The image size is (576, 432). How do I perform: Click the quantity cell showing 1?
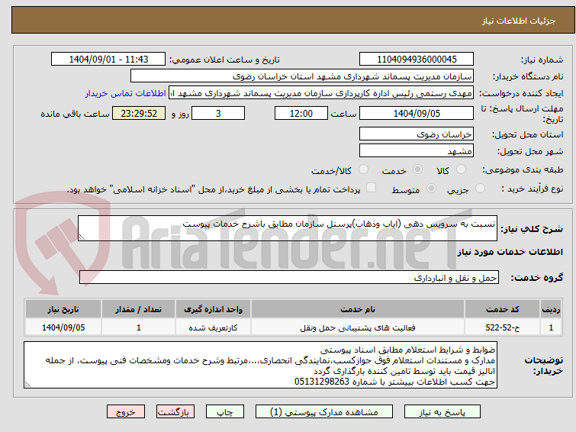click(139, 327)
